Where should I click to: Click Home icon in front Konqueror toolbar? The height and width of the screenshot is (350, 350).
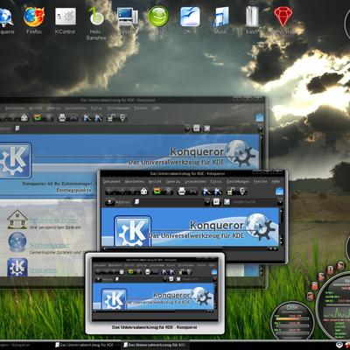pos(144,192)
